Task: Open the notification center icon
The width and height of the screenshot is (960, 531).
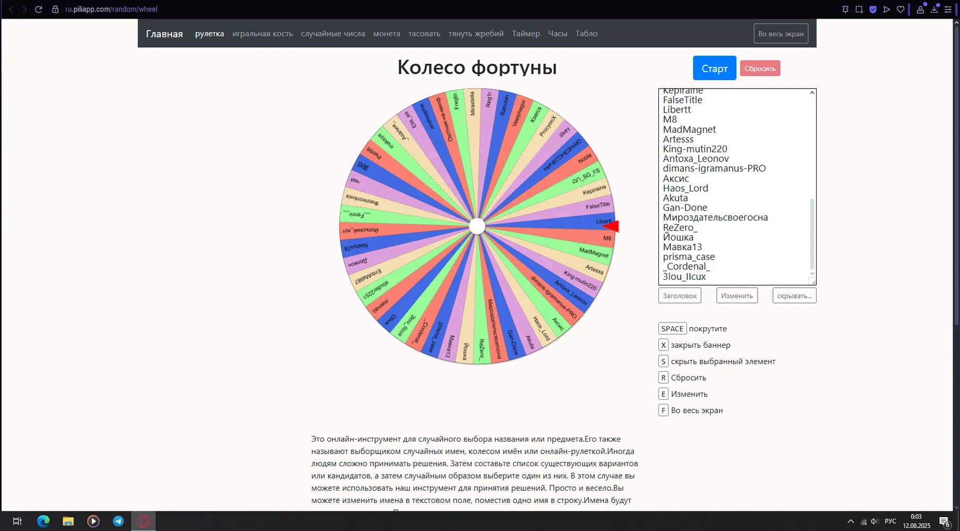Action: click(945, 521)
